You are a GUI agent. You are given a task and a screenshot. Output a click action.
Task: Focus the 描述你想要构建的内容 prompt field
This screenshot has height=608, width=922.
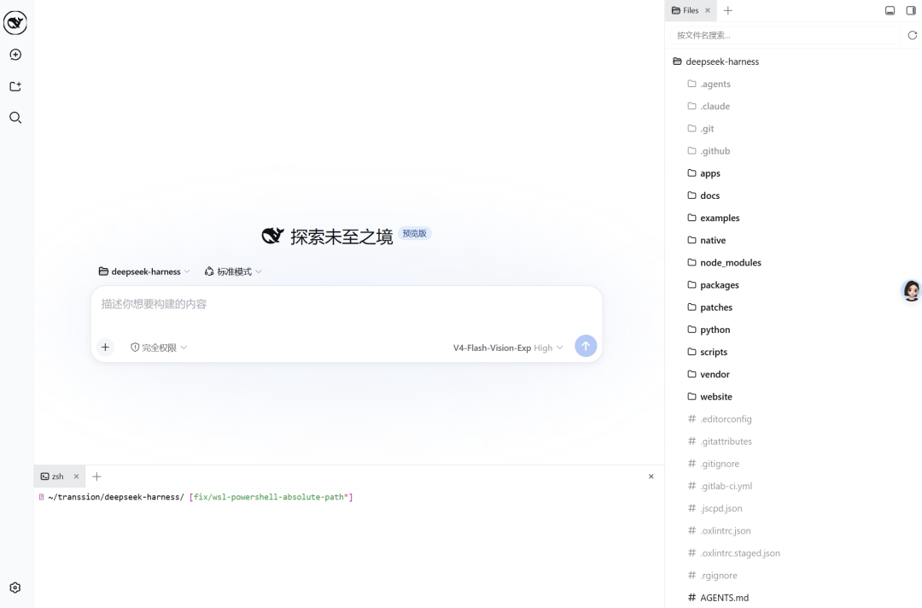coord(347,305)
